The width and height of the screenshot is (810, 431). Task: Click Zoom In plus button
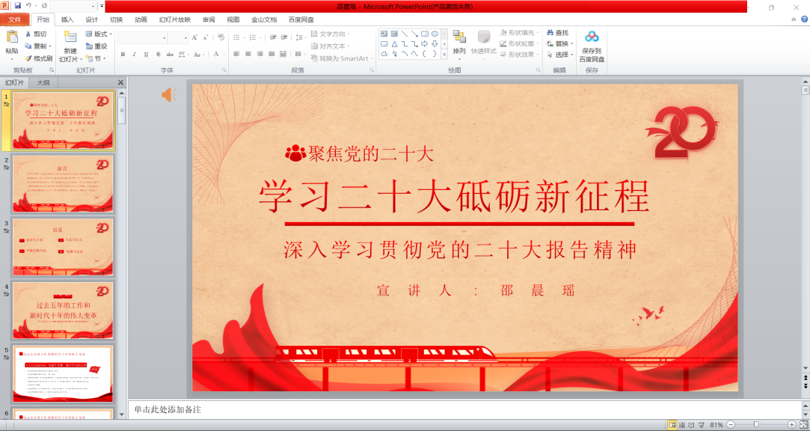791,425
